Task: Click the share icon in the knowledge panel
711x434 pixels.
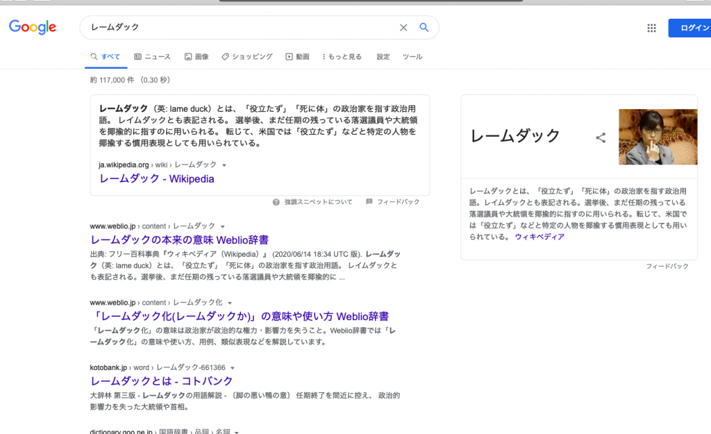Action: coord(601,137)
